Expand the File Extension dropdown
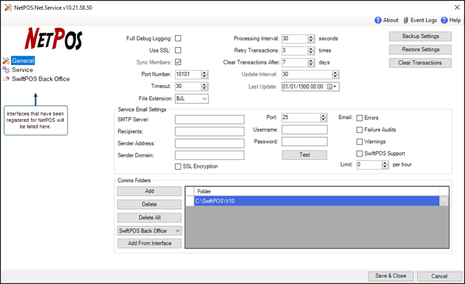The image size is (465, 284). 204,99
